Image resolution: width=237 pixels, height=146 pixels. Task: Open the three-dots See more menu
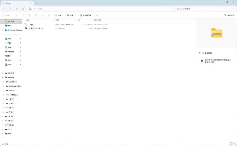pos(97,15)
